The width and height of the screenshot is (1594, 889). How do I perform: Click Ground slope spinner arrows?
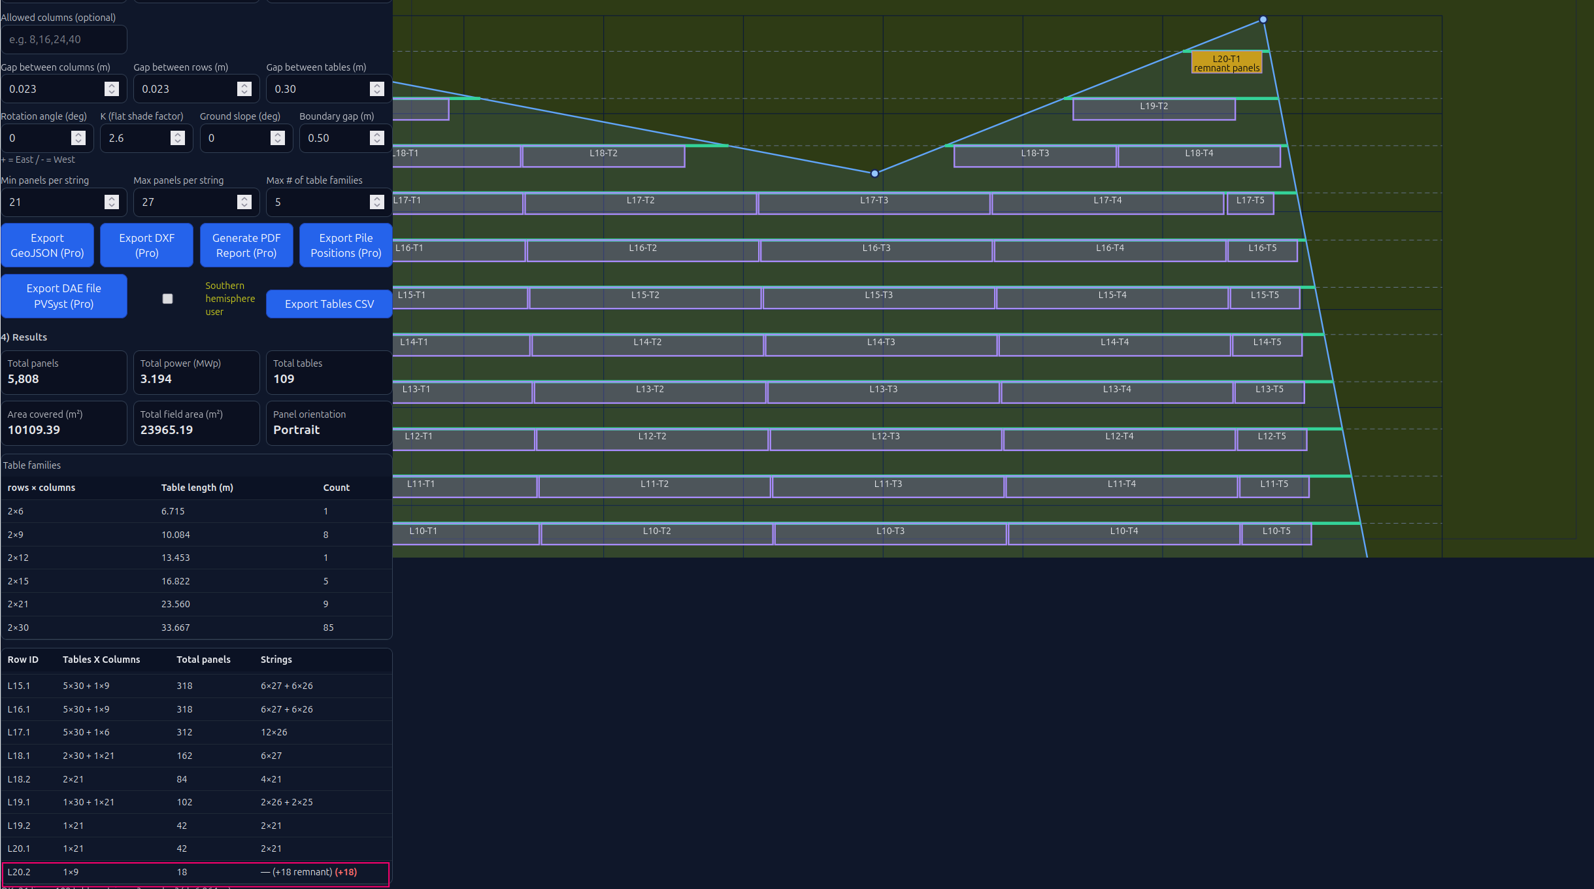[x=278, y=138]
